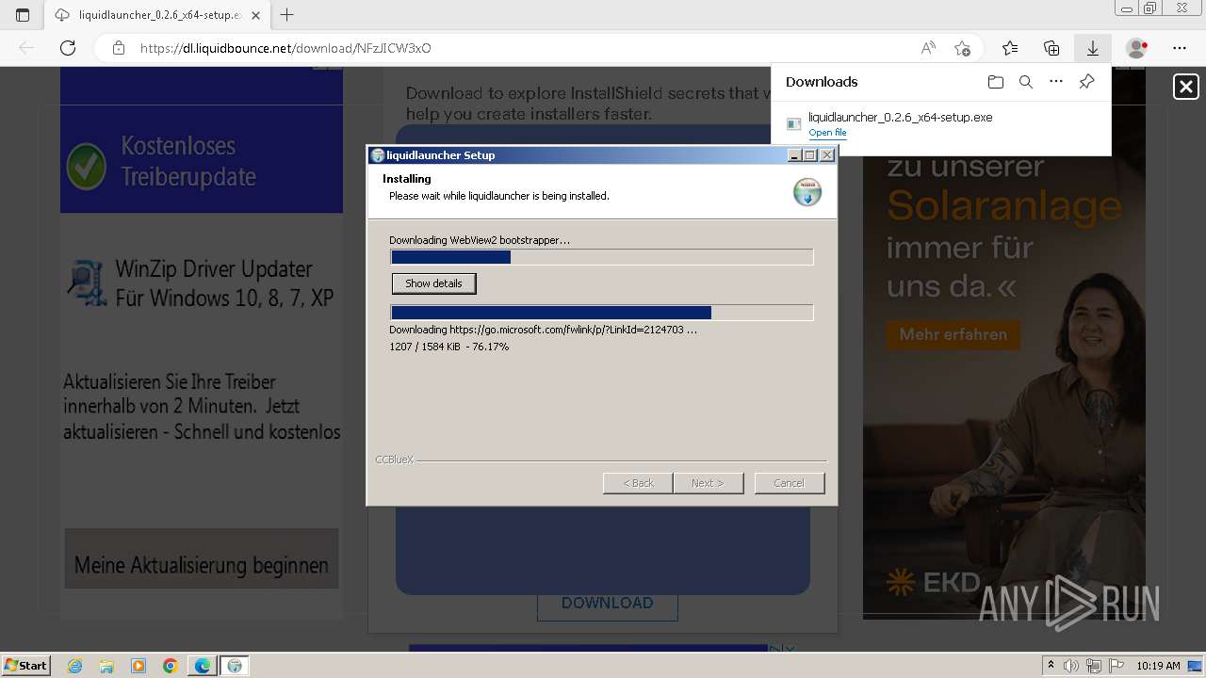Open the Windows Start menu

25,665
